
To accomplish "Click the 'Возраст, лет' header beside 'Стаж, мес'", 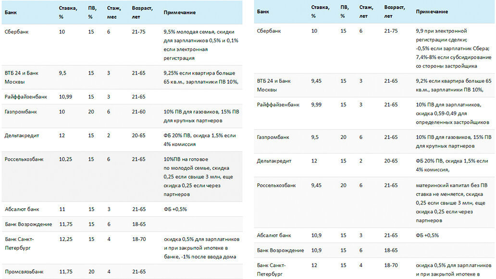I will pyautogui.click(x=142, y=13).
